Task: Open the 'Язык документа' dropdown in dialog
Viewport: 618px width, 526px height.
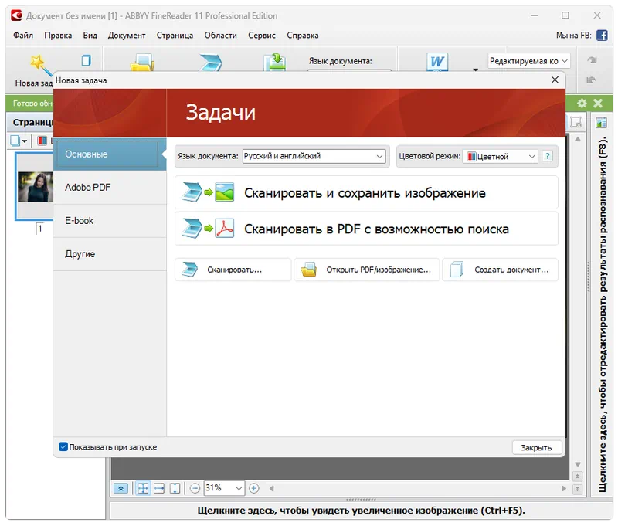Action: click(314, 156)
